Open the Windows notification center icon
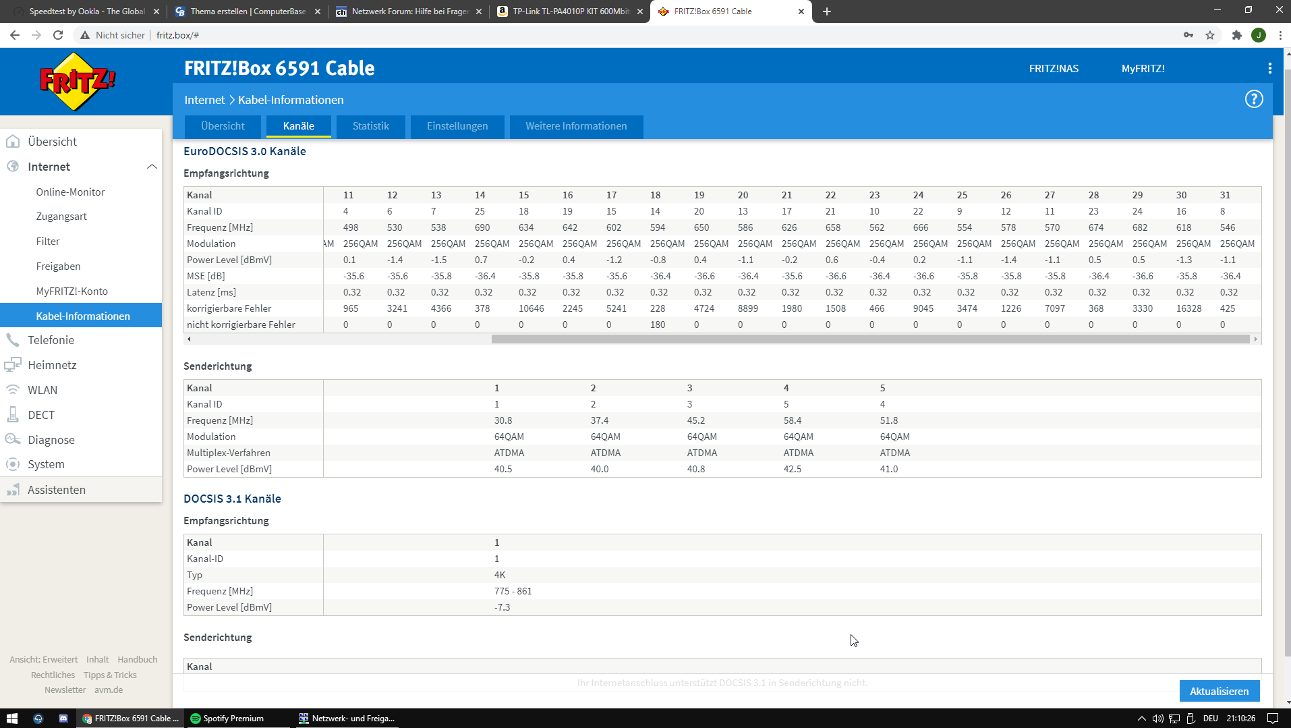The image size is (1291, 728). tap(1273, 719)
